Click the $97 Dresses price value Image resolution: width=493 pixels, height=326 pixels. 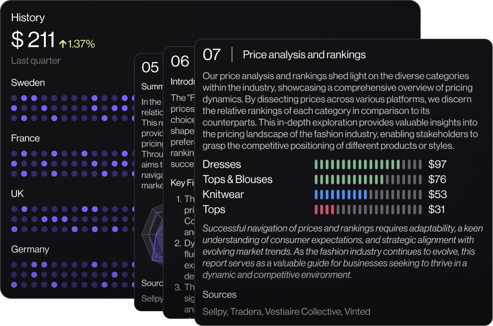tap(437, 164)
